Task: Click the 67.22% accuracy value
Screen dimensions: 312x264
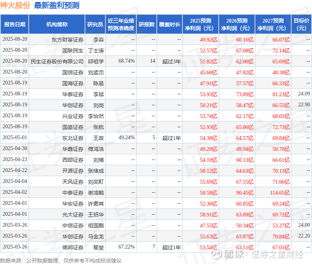Action: [x=127, y=247]
